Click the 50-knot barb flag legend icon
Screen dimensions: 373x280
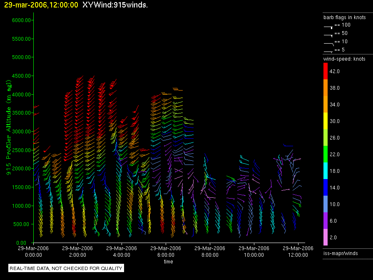point(328,35)
